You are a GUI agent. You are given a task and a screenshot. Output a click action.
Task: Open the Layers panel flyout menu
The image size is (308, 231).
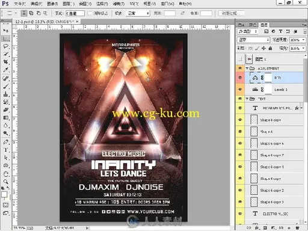coord(304,25)
